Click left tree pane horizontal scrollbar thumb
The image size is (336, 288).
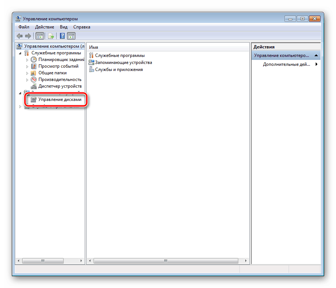(x=43, y=261)
